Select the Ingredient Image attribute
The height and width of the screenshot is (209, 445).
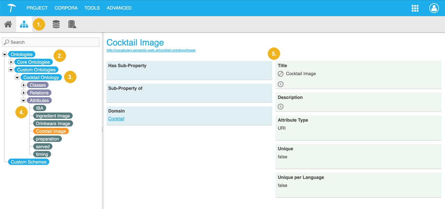coord(53,116)
